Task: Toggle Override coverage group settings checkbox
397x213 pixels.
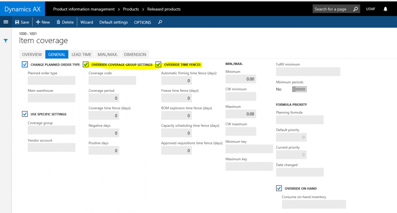Action: pos(86,64)
